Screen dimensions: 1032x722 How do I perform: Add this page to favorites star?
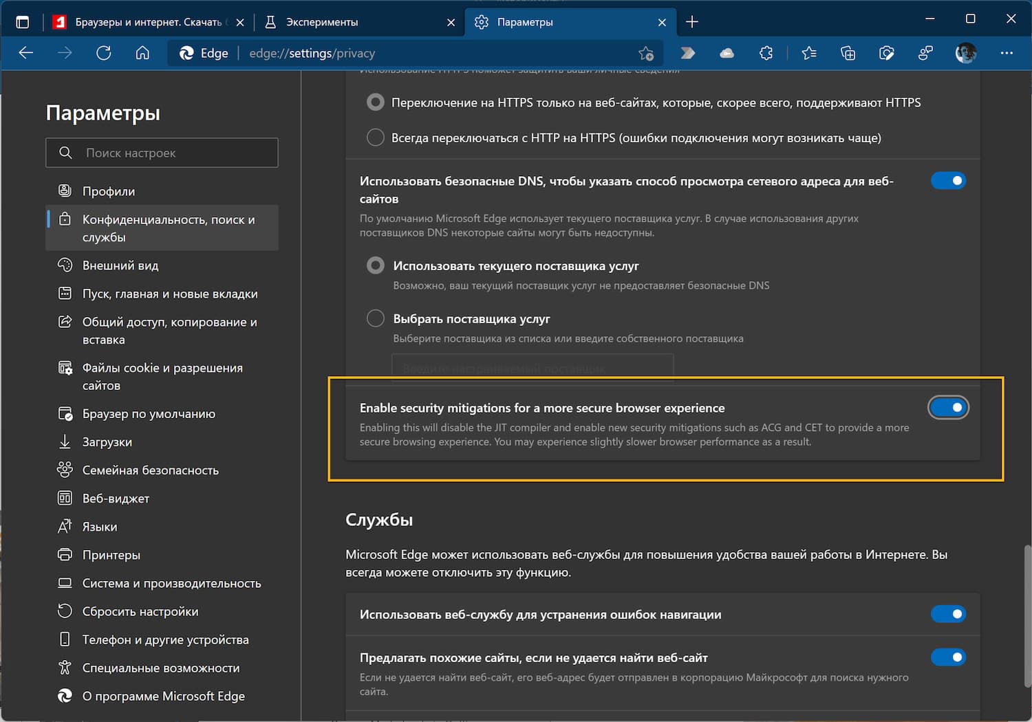[x=645, y=53]
